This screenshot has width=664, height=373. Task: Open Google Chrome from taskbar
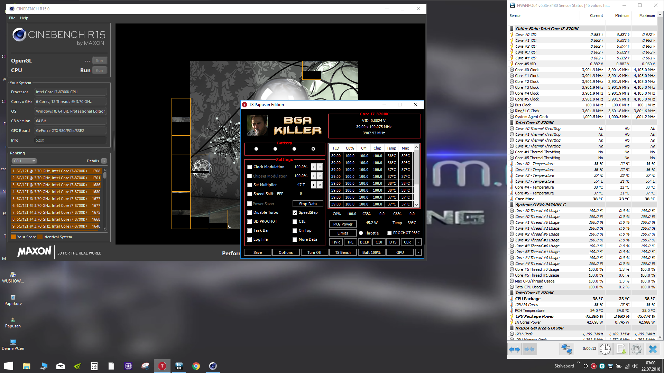tap(196, 366)
